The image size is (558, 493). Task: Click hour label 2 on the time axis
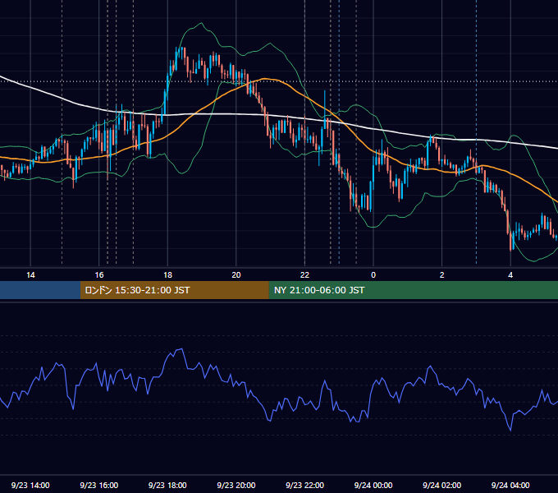click(442, 275)
